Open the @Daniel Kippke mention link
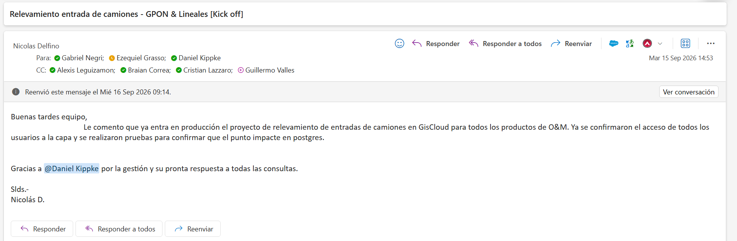Viewport: 737px width, 241px height. tap(72, 168)
